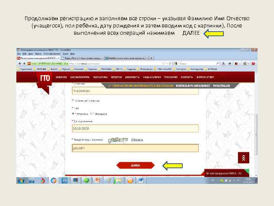Open the Музыка bookmarks folder
274x206 pixels.
click(65, 69)
